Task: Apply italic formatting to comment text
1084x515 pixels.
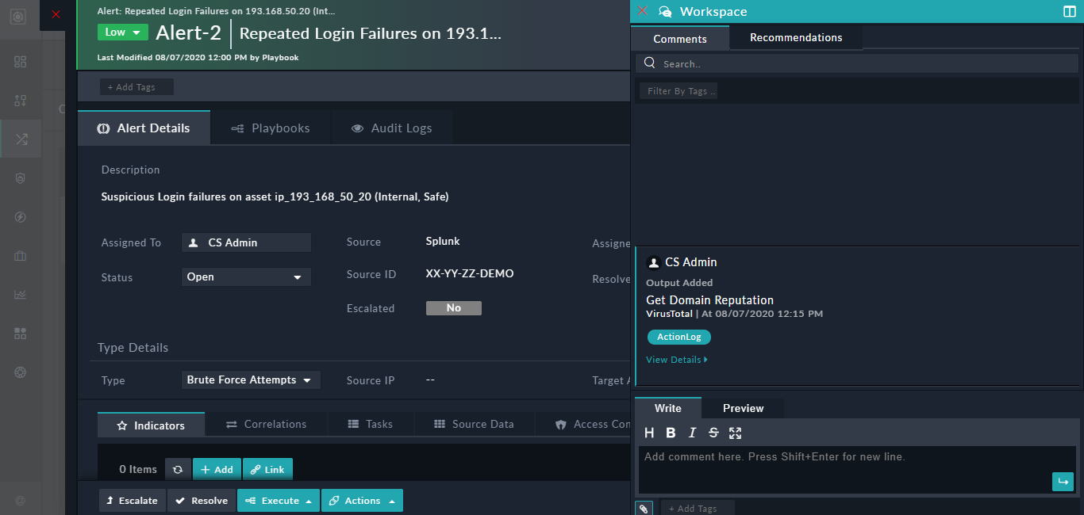Action: point(691,433)
